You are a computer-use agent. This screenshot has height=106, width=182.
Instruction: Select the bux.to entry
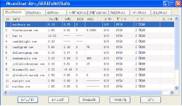pyautogui.click(x=17, y=36)
